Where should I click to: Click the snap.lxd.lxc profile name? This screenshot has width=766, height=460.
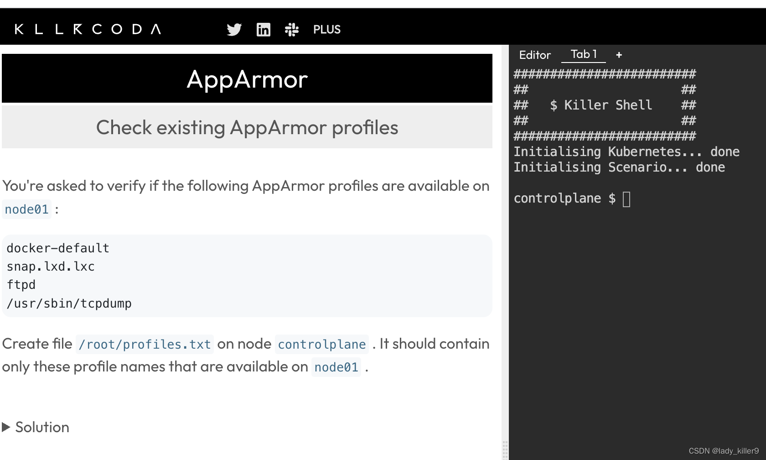click(x=51, y=267)
